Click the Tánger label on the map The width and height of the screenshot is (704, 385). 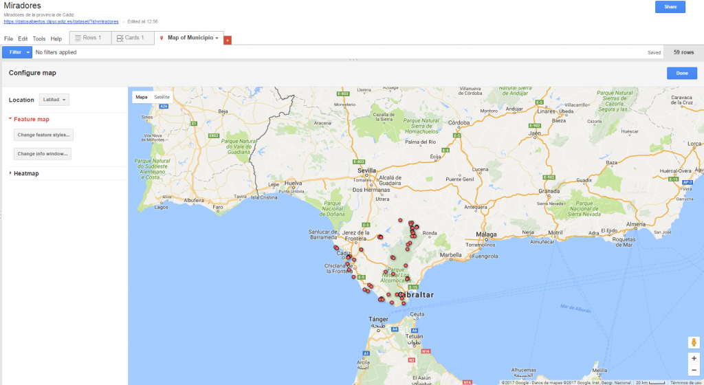(x=379, y=320)
